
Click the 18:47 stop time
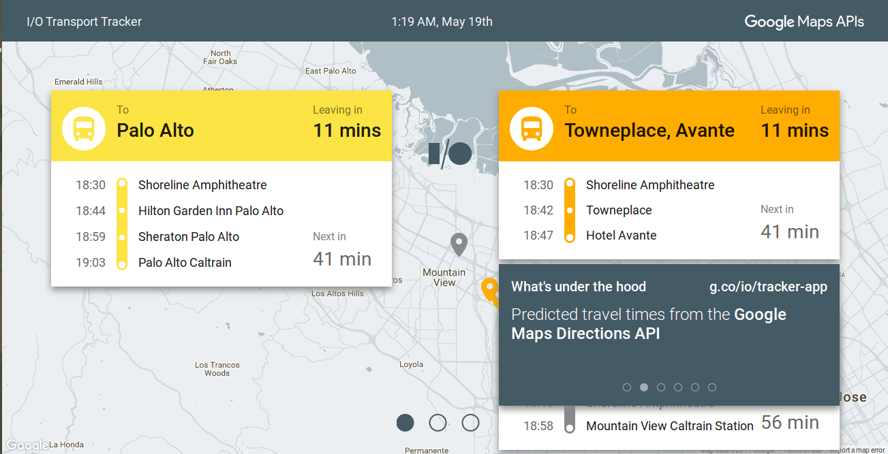[x=538, y=236]
